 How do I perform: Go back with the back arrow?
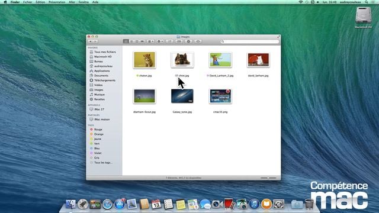91,41
